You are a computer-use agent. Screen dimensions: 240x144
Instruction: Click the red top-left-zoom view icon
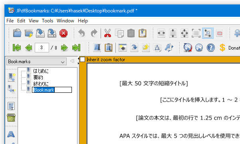point(219,33)
